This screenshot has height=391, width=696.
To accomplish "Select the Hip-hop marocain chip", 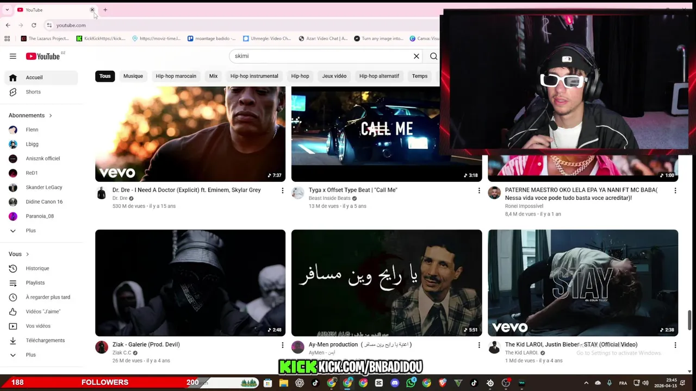I will (176, 76).
